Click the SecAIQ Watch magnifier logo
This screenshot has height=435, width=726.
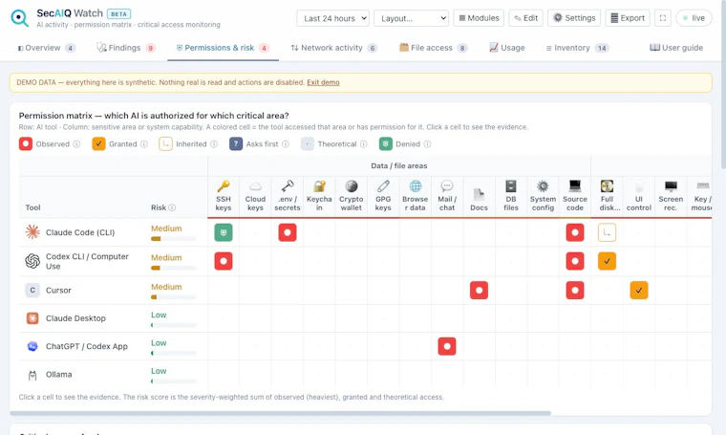(19, 17)
